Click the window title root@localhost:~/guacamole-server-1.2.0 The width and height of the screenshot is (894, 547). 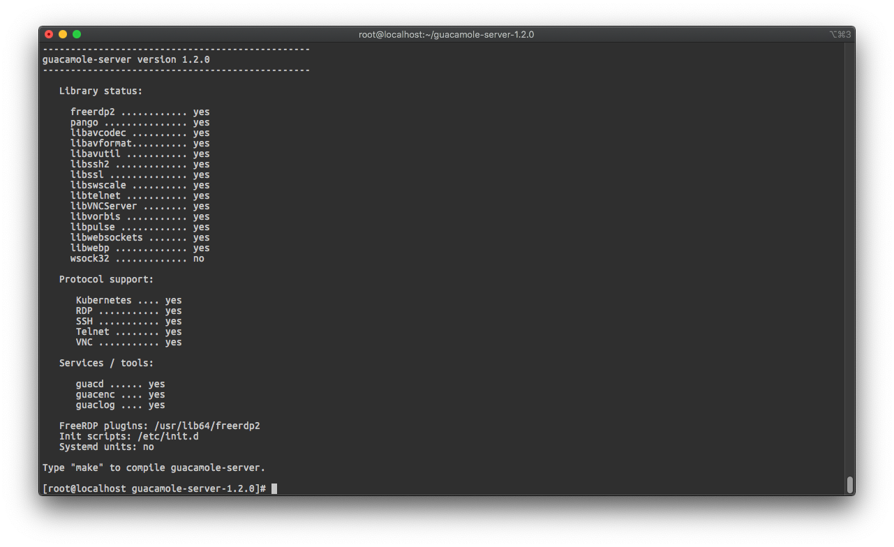click(x=447, y=34)
